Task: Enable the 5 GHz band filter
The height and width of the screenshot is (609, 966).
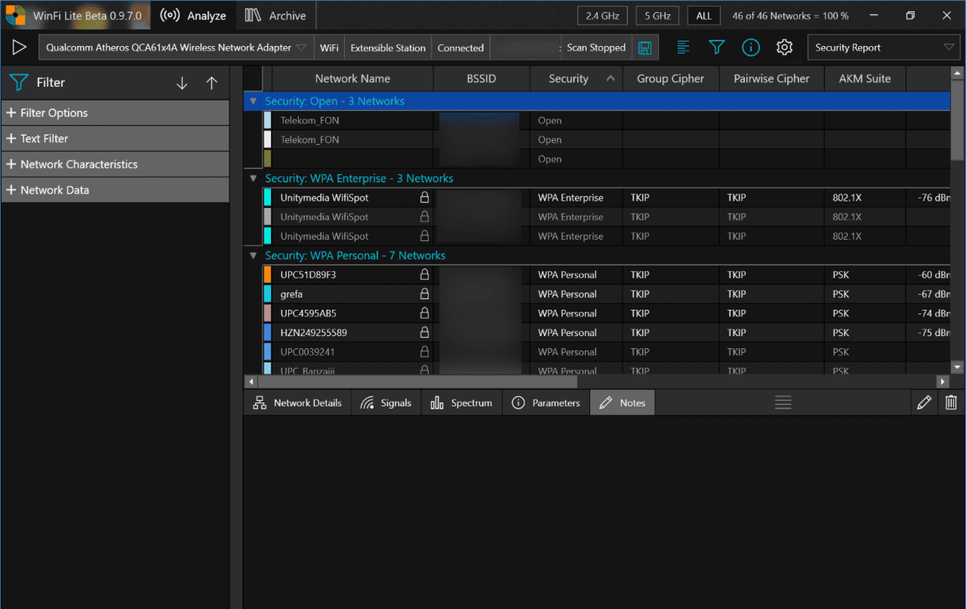Action: point(657,16)
